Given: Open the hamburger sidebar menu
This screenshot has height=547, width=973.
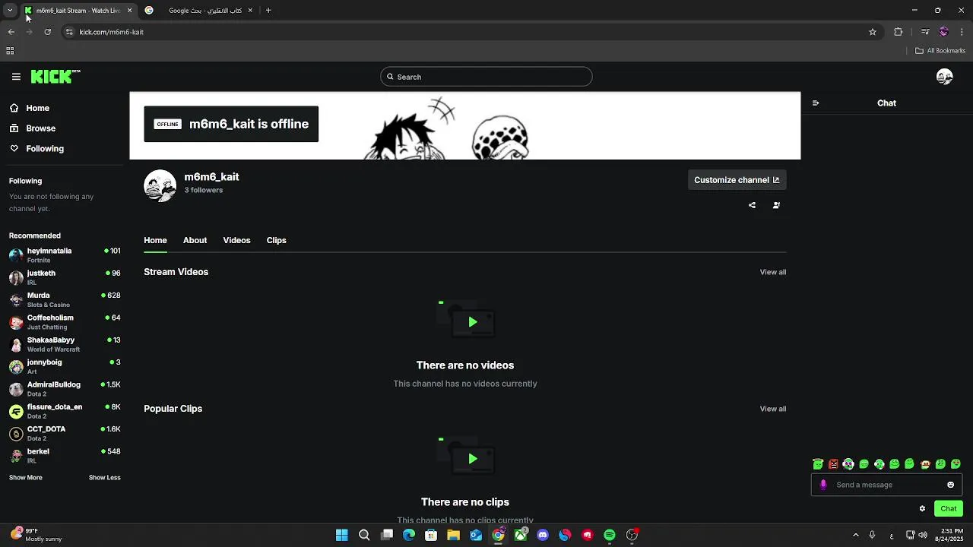Looking at the screenshot, I should click(16, 77).
